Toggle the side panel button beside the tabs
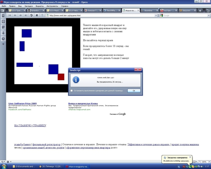Screen dimensions: 211x169 [3, 11]
